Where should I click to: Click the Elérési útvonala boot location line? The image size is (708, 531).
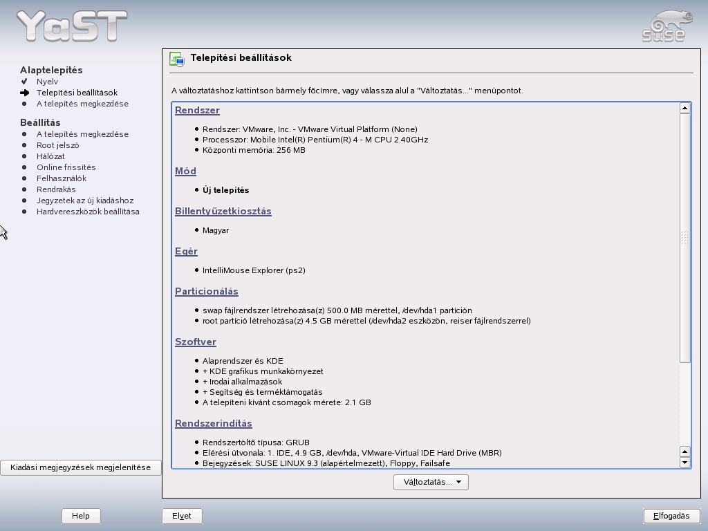coord(352,453)
